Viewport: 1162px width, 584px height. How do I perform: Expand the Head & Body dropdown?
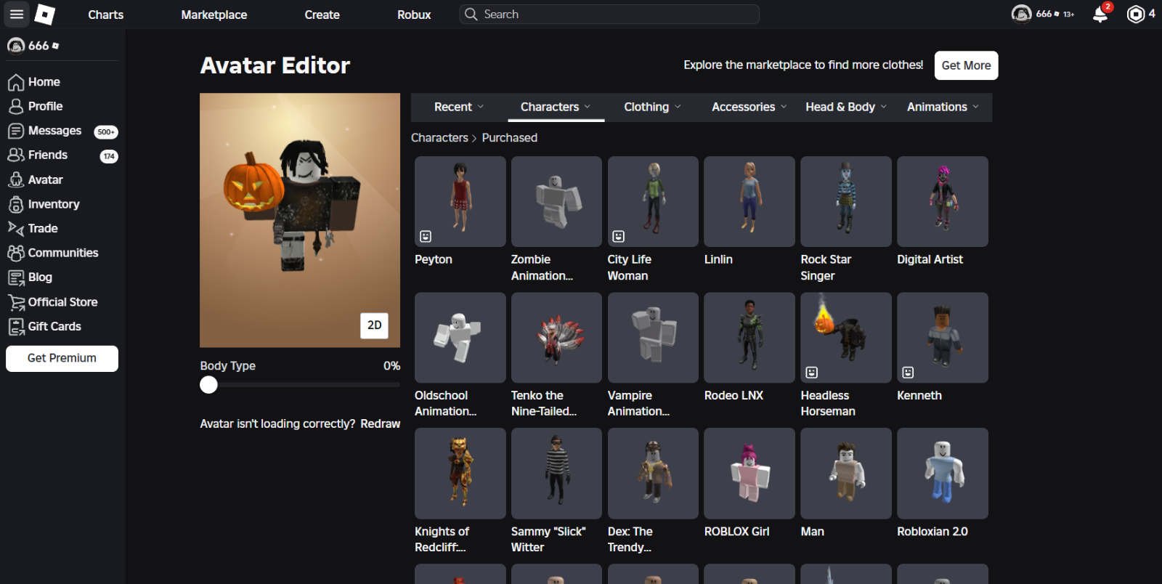pos(845,107)
